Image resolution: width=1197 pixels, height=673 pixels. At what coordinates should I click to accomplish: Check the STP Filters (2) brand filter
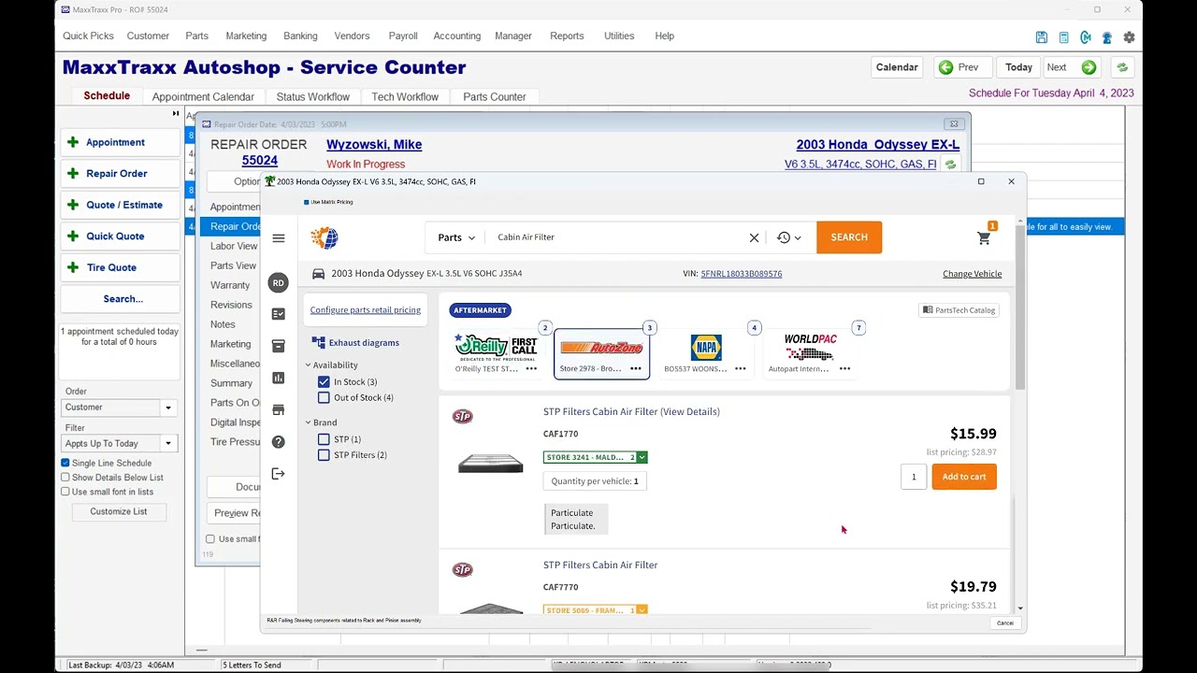coord(324,455)
